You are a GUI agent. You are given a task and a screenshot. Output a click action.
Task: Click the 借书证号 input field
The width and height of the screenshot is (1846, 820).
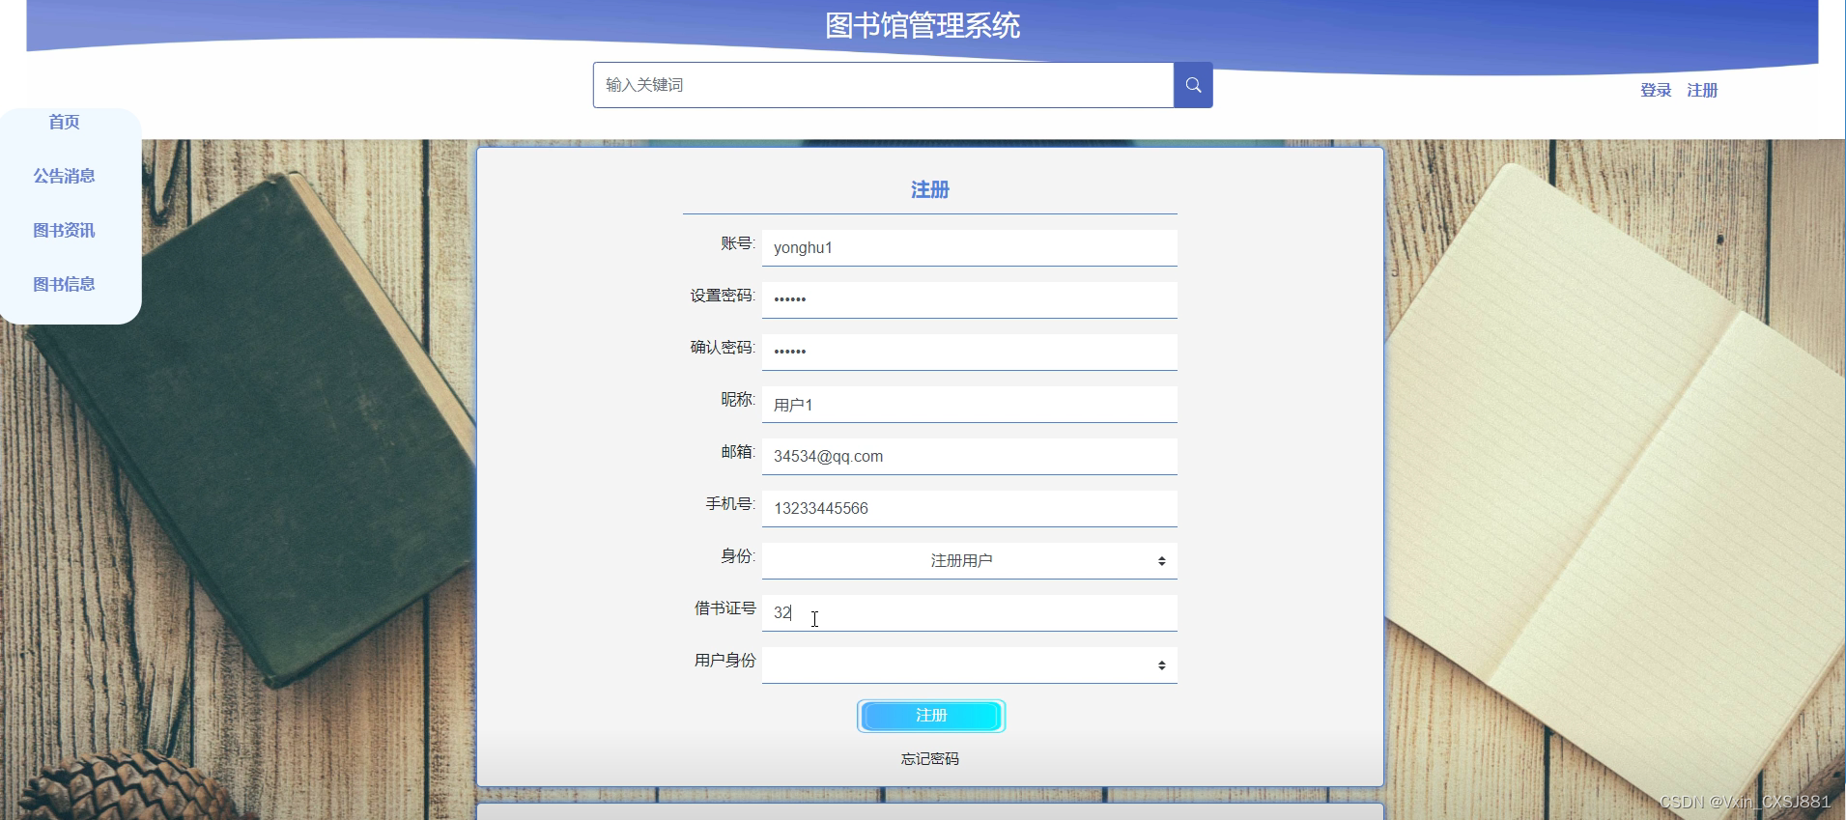coord(969,612)
